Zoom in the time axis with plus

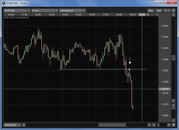click(x=169, y=125)
